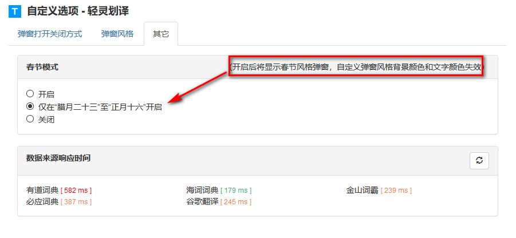516x238 pixels.
Task: Click 金山词霸 data source label
Action: [363, 190]
